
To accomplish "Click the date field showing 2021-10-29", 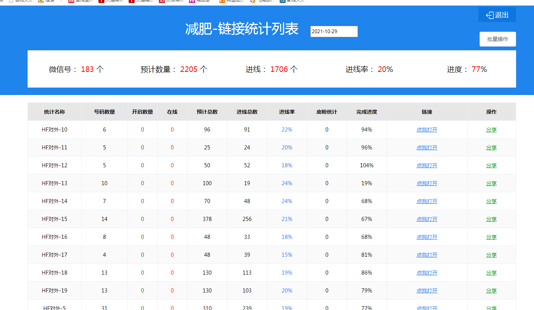I will [334, 31].
